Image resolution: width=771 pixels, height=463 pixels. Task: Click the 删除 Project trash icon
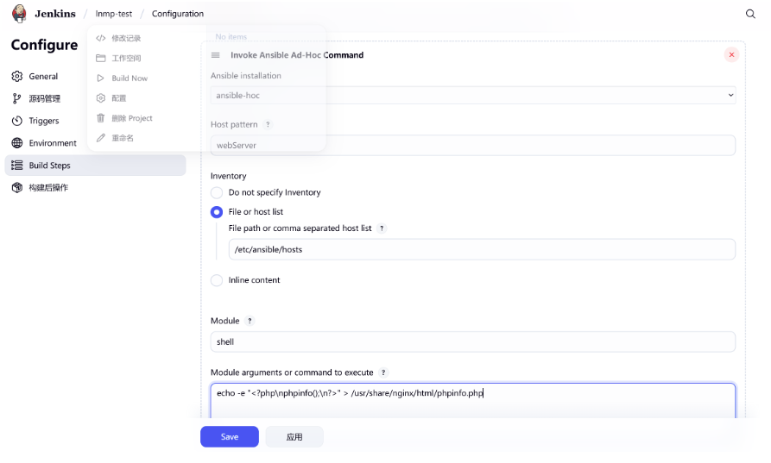(101, 118)
